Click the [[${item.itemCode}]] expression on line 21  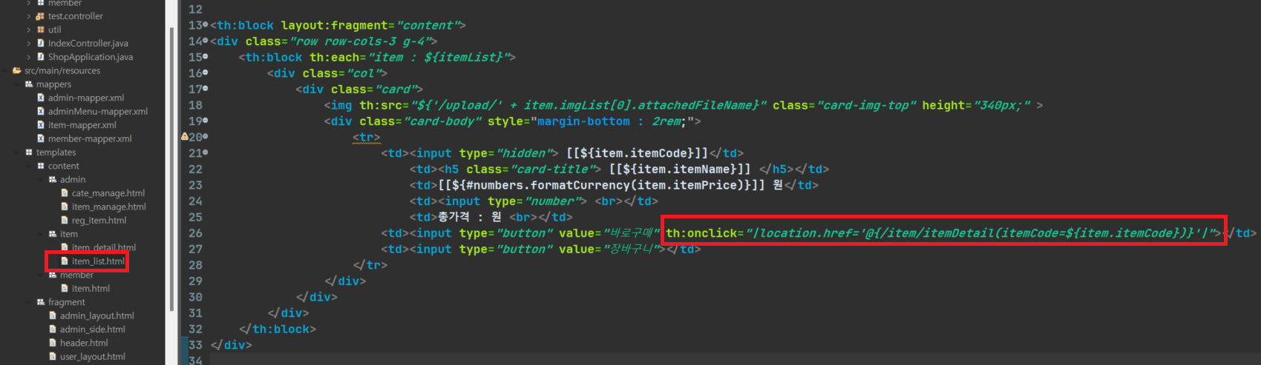[x=638, y=153]
